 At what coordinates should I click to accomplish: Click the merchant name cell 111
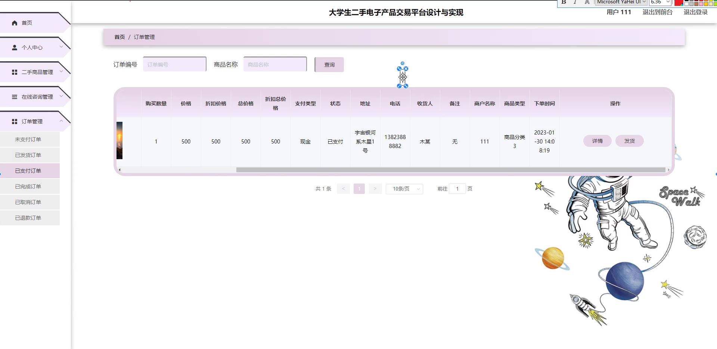tap(485, 142)
